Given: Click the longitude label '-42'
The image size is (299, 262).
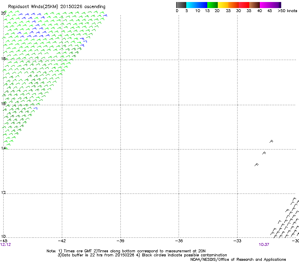Looking at the screenshot, I should (x=62, y=241).
